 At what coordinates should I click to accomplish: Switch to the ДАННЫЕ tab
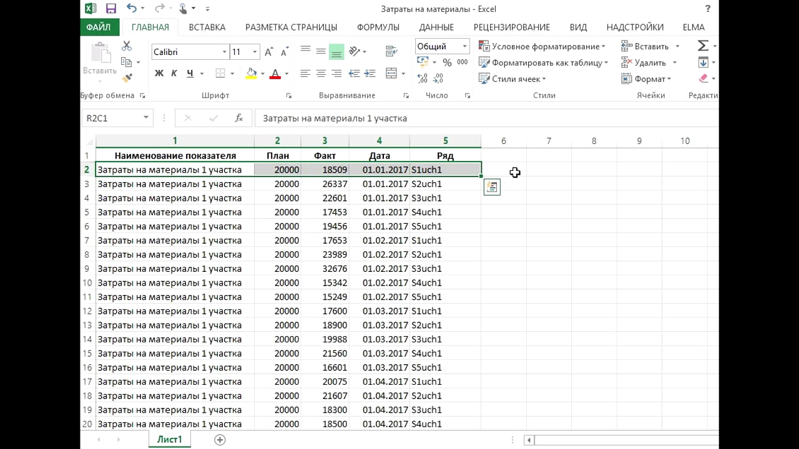coord(436,27)
